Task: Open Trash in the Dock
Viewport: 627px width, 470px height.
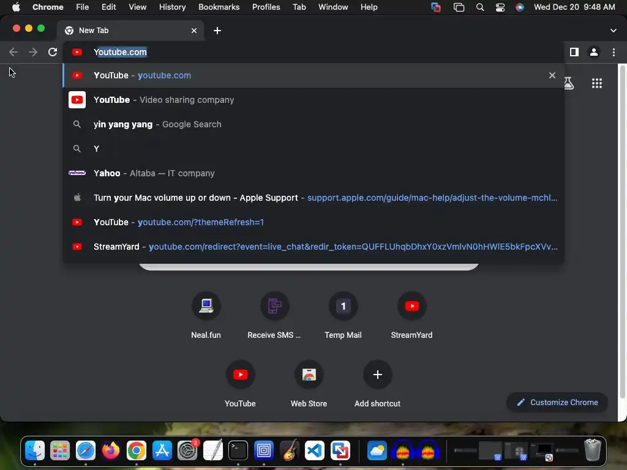Action: tap(593, 450)
